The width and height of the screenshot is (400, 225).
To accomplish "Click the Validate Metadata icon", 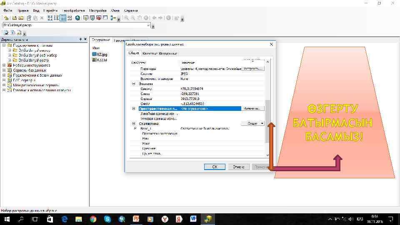I will tap(6, 32).
